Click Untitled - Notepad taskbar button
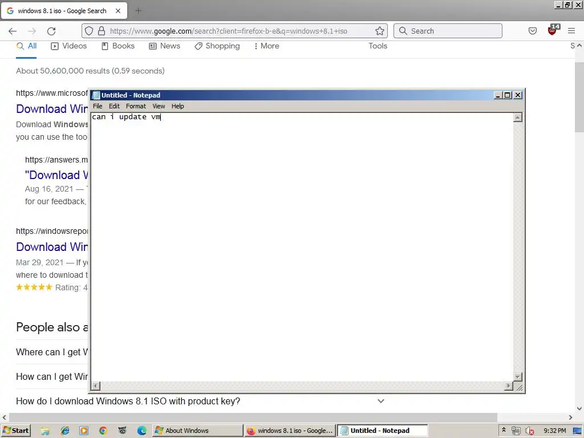 click(382, 431)
